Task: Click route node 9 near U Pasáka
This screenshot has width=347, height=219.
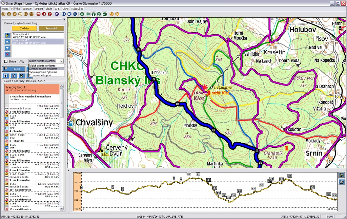Action: click(154, 79)
